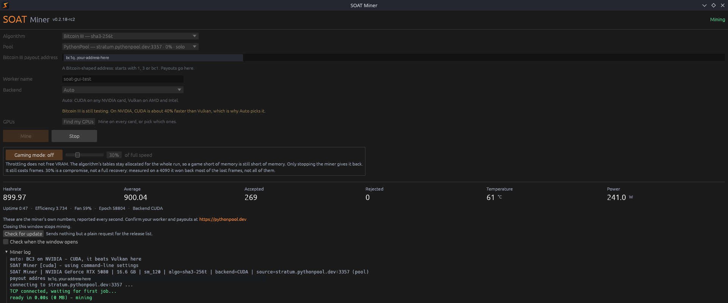
Task: Click the SOAT app icon in title bar
Action: [5, 5]
